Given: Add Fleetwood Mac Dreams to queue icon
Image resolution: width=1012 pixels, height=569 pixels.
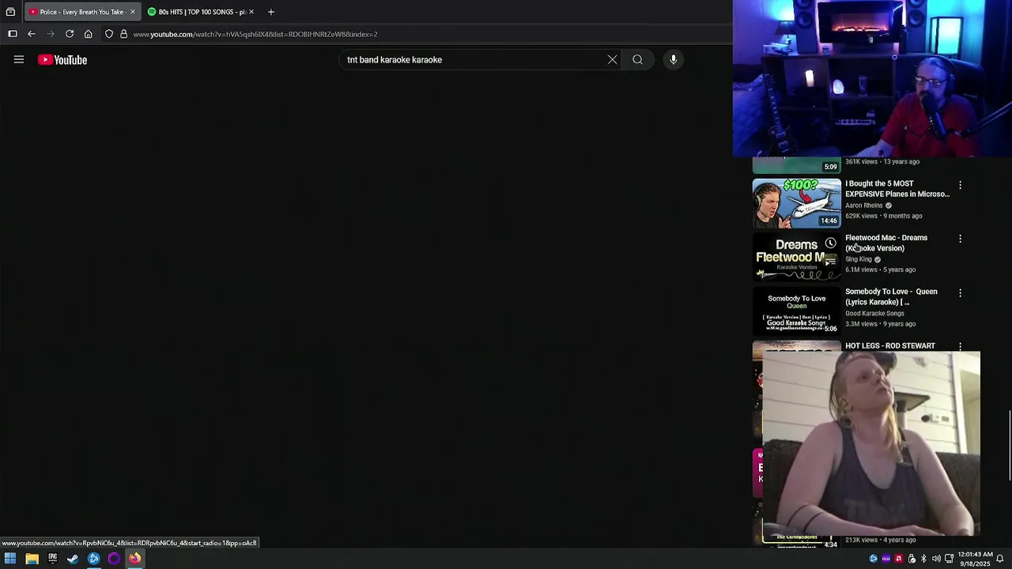Looking at the screenshot, I should (830, 260).
